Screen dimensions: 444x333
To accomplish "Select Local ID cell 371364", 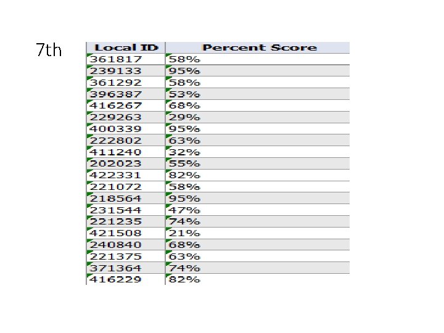I will click(126, 268).
